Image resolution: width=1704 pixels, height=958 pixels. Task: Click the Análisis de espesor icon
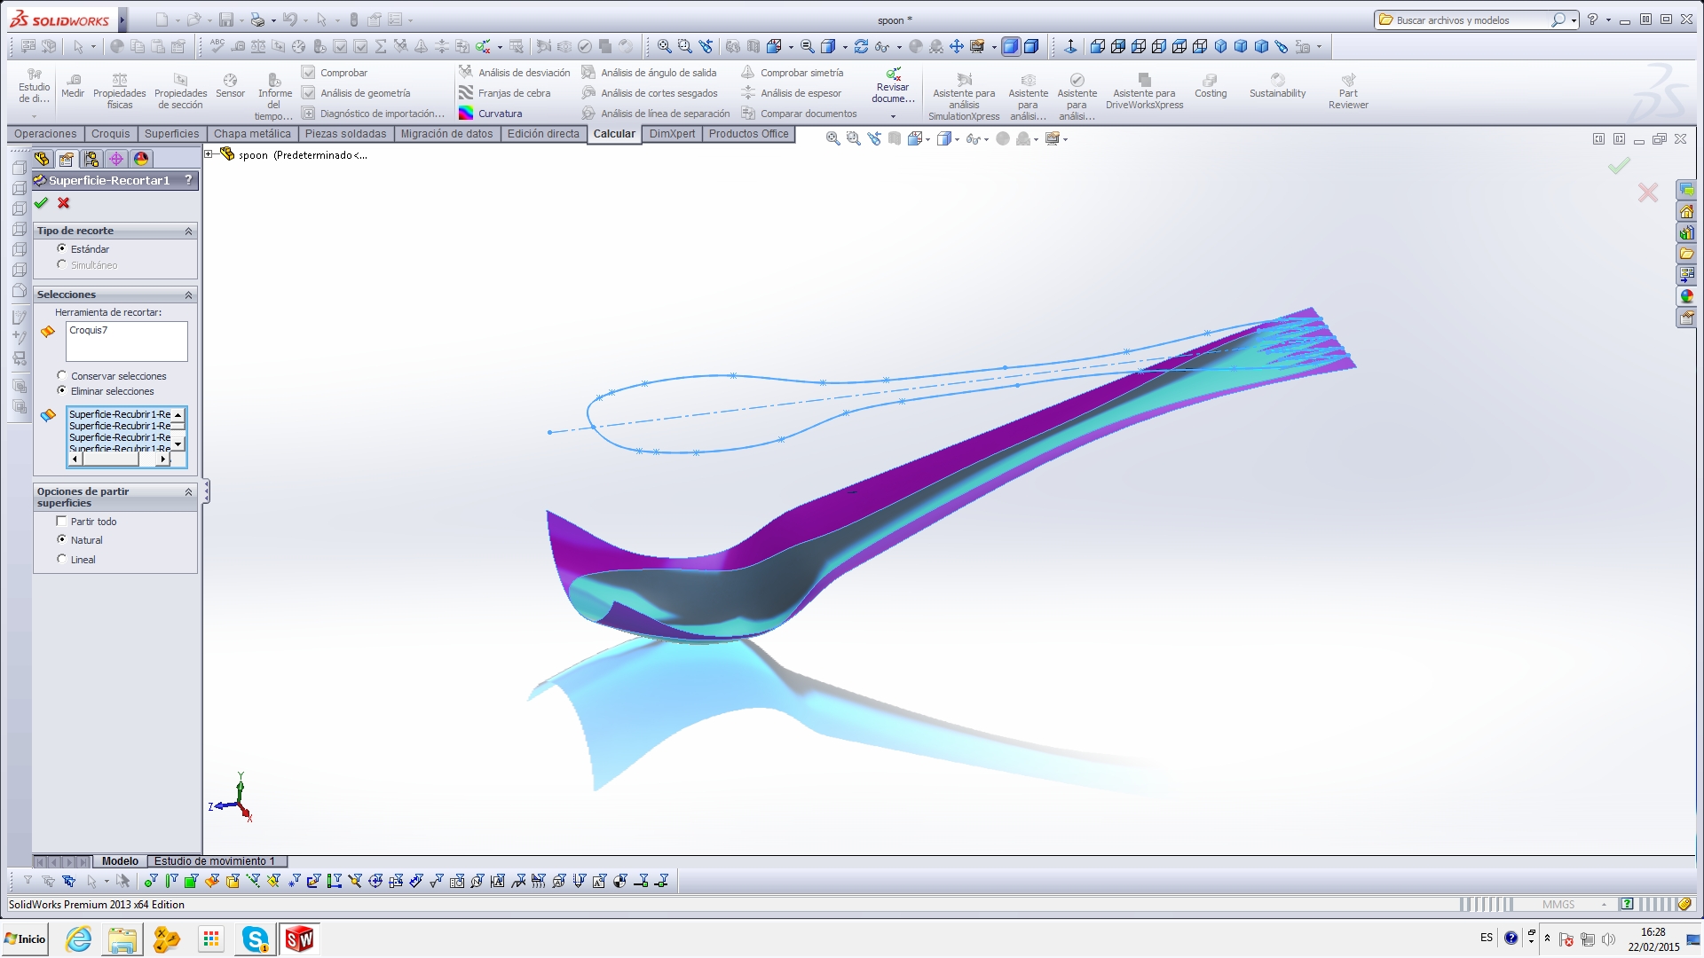(x=748, y=93)
